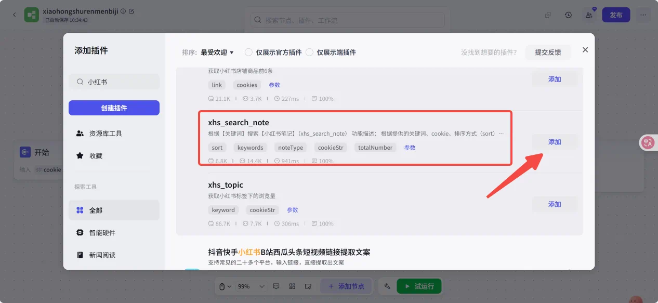Open the 99% zoom dropdown
Image resolution: width=658 pixels, height=303 pixels.
tap(252, 286)
